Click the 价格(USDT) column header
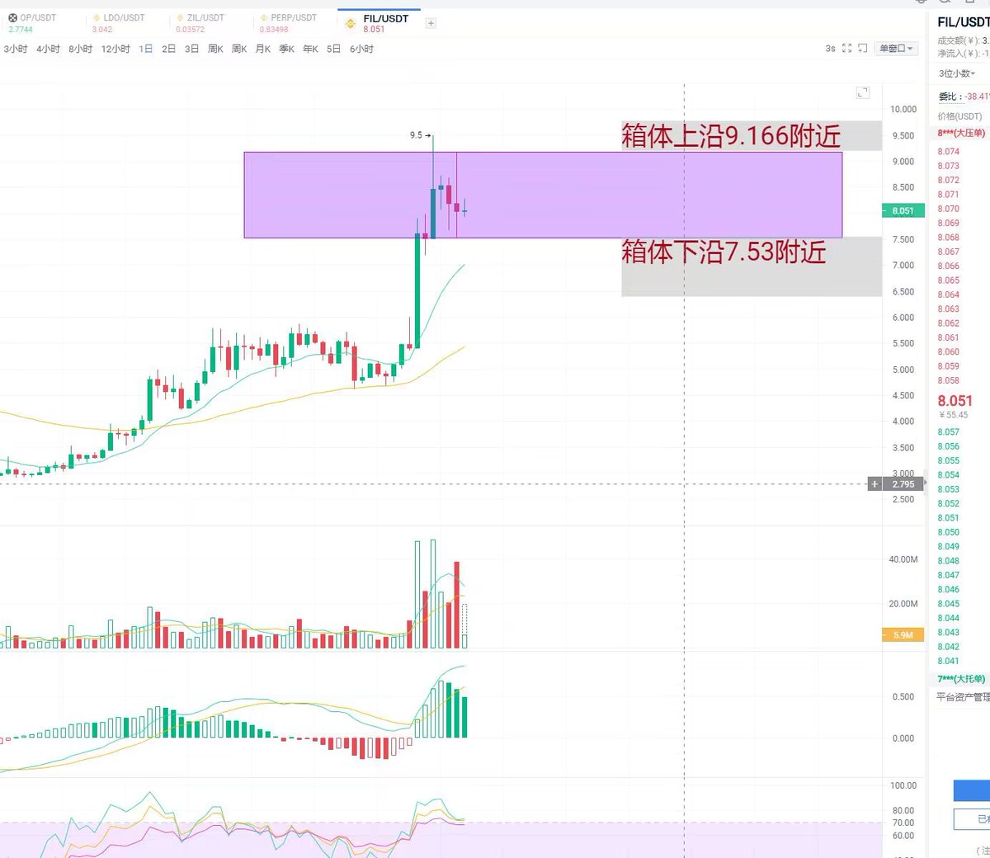 pyautogui.click(x=959, y=116)
